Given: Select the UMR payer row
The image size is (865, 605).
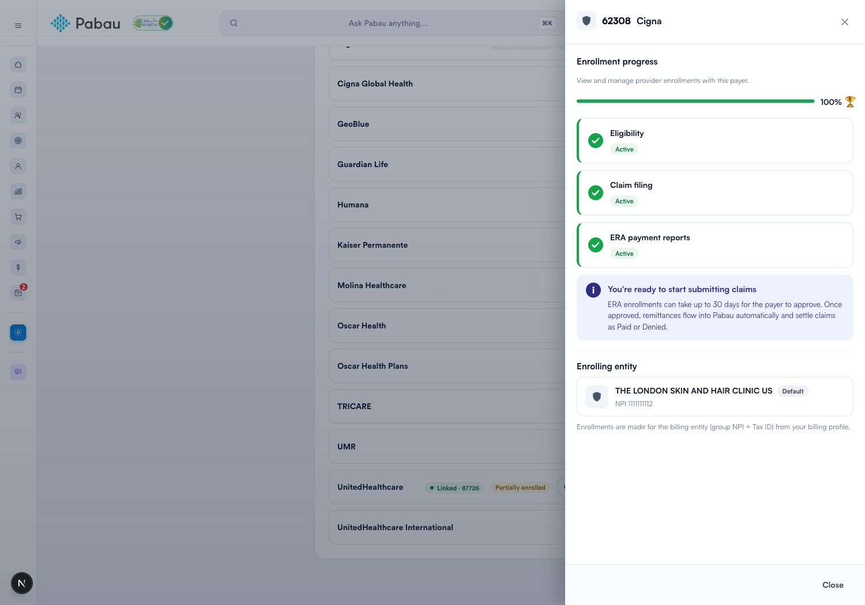Looking at the screenshot, I should pos(447,447).
